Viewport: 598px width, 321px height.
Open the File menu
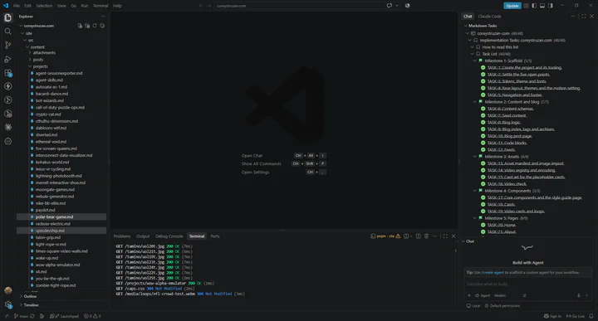coord(17,6)
